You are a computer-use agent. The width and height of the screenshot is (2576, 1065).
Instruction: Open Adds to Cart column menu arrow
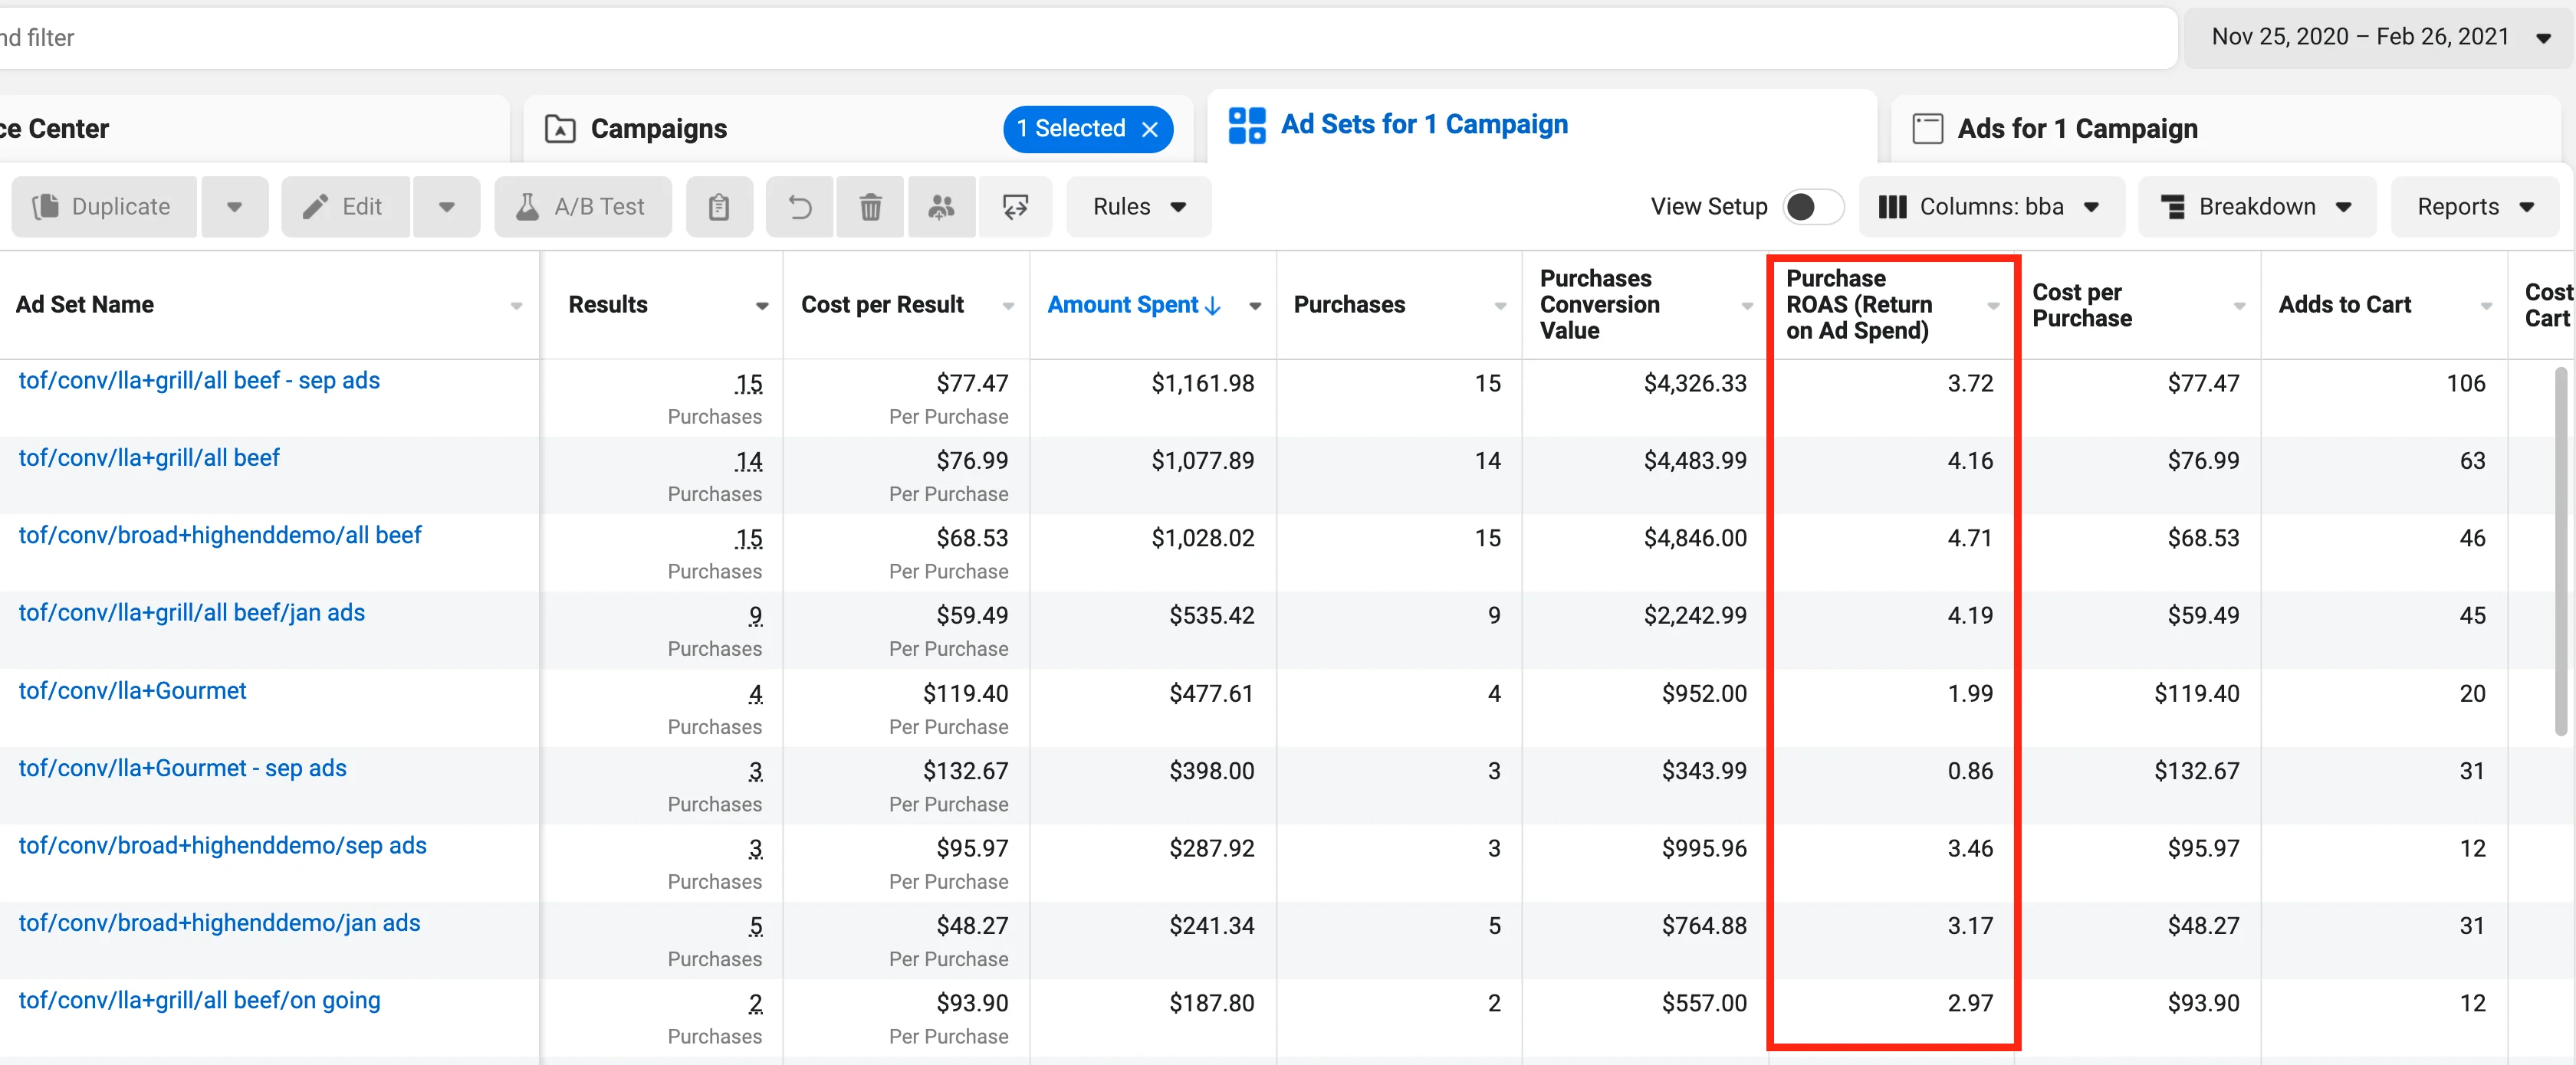2486,306
